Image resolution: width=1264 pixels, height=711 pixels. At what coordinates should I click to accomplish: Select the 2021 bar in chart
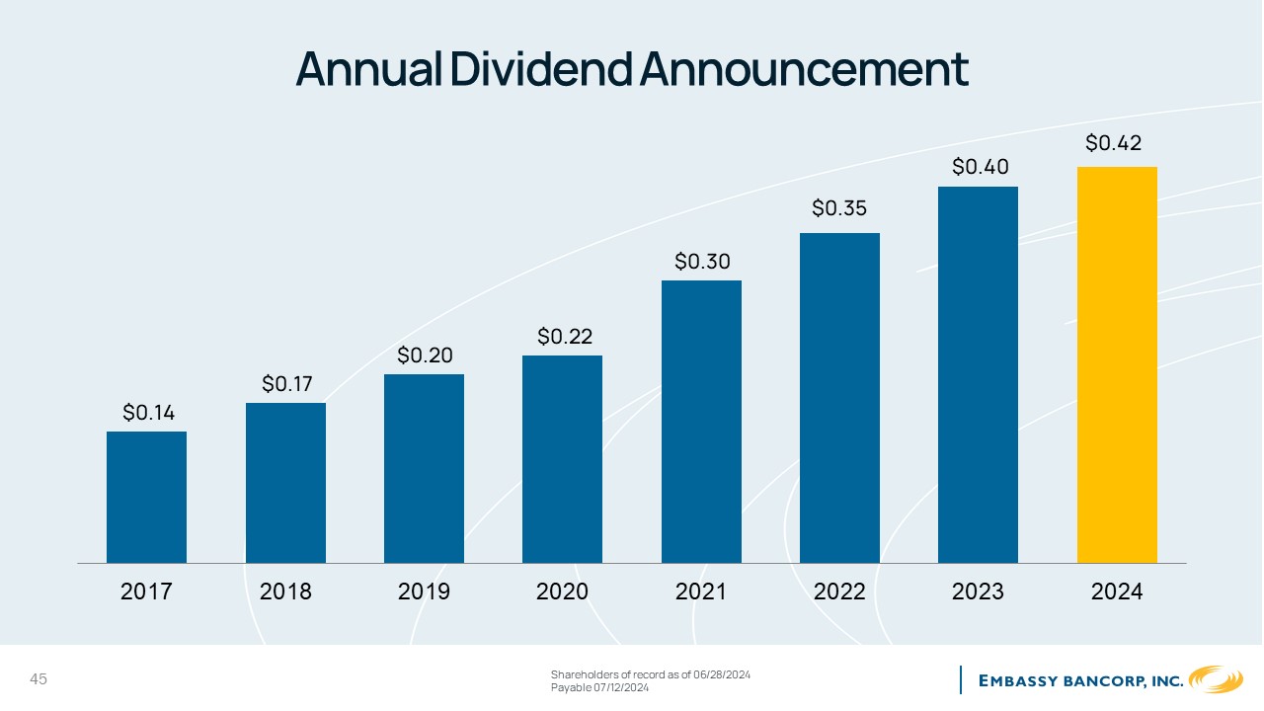pyautogui.click(x=701, y=422)
